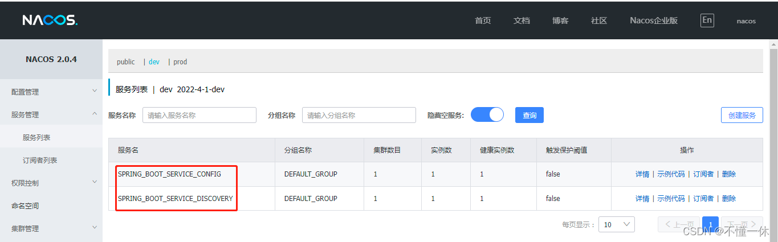Image resolution: width=778 pixels, height=242 pixels.
Task: Click 删除 for SPRING_BOOT_SERVICE_DISCOVERY
Action: (x=729, y=199)
